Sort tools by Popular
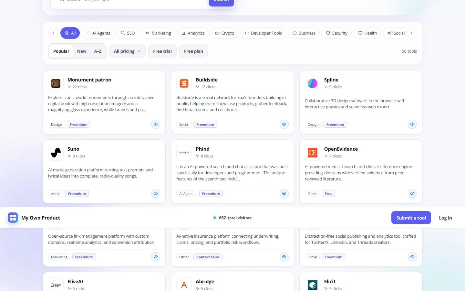This screenshot has height=291, width=465. coord(61,51)
